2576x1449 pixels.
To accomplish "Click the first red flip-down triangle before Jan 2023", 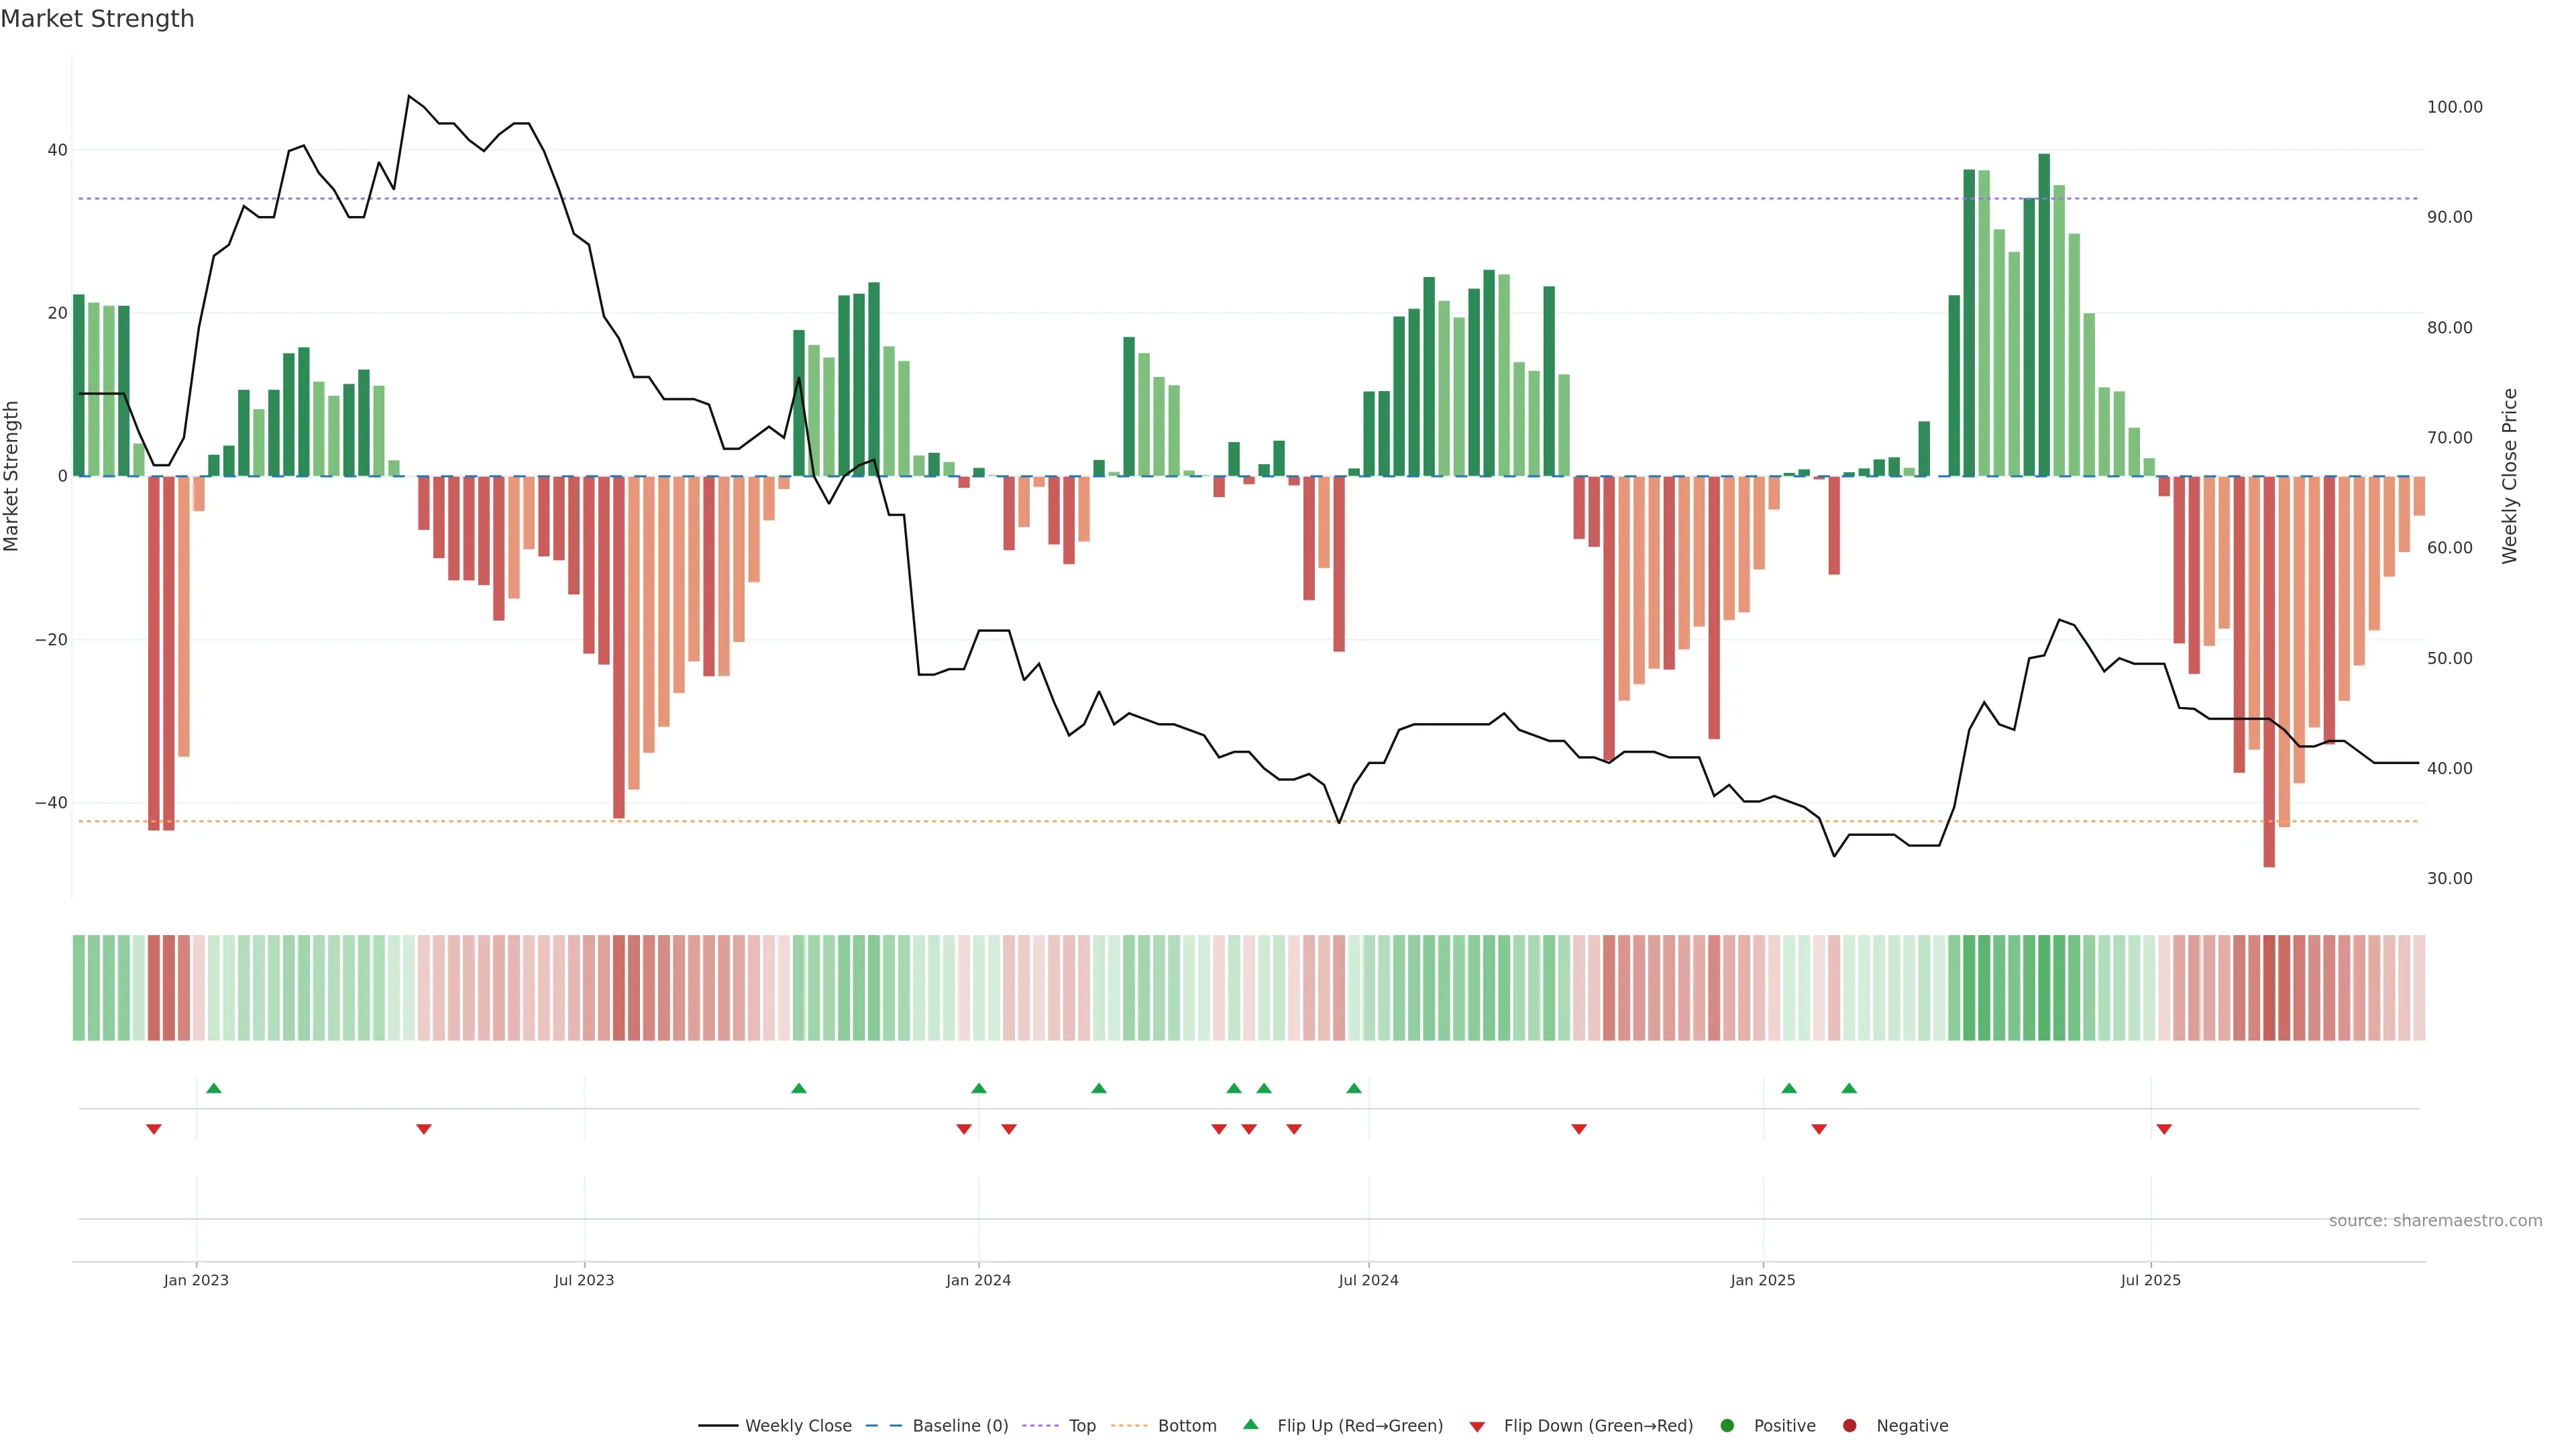I will coord(153,1129).
